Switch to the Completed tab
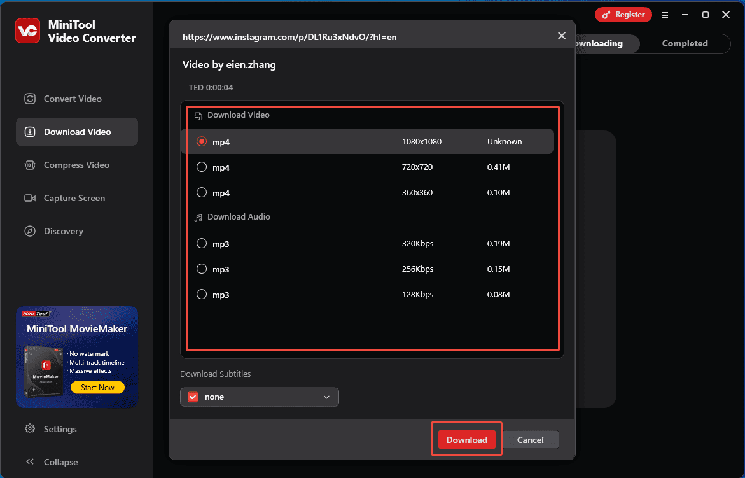The height and width of the screenshot is (478, 745). tap(685, 44)
